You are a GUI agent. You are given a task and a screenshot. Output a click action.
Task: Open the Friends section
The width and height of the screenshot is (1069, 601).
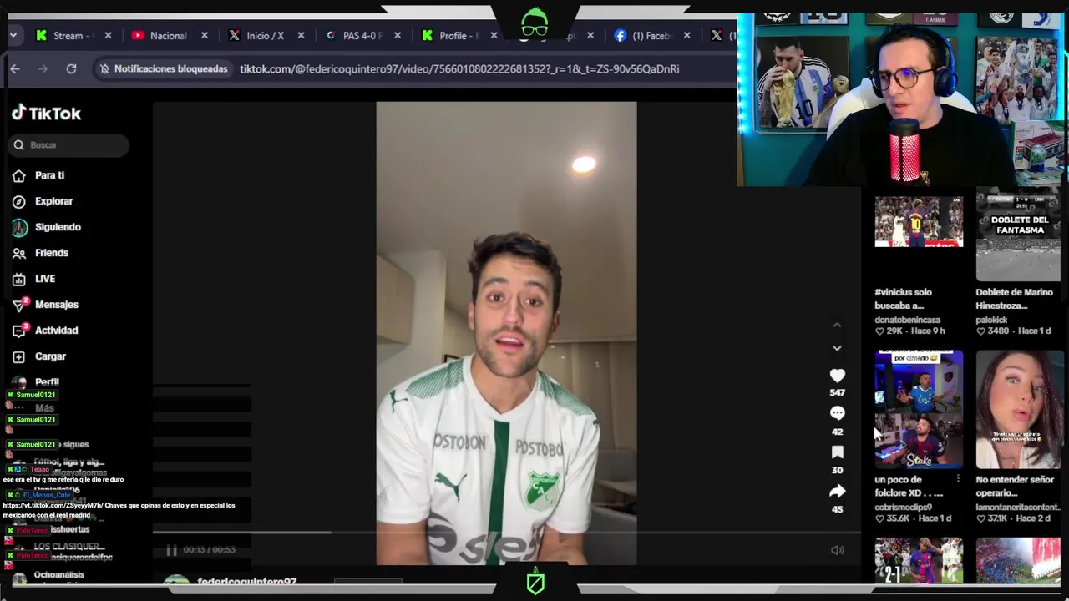51,253
